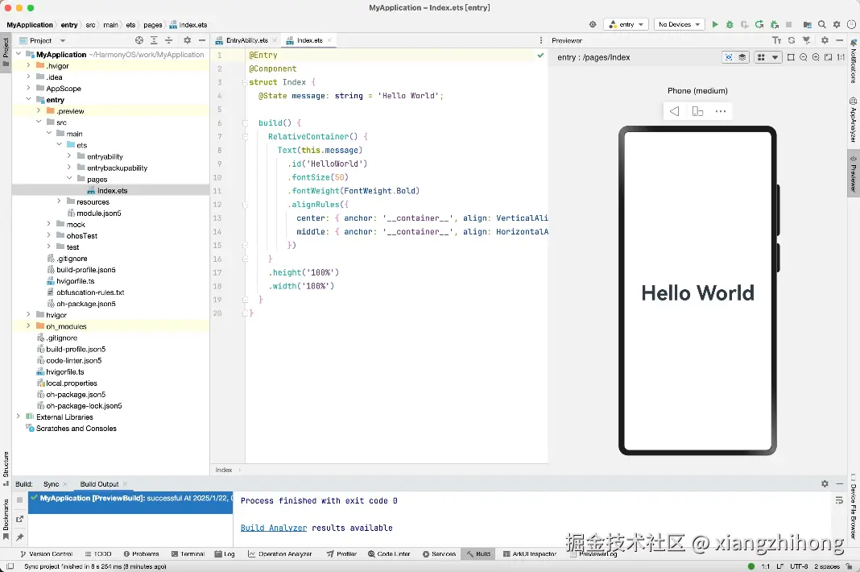860x572 pixels.
Task: Open the Terminal tool window
Action: point(188,554)
